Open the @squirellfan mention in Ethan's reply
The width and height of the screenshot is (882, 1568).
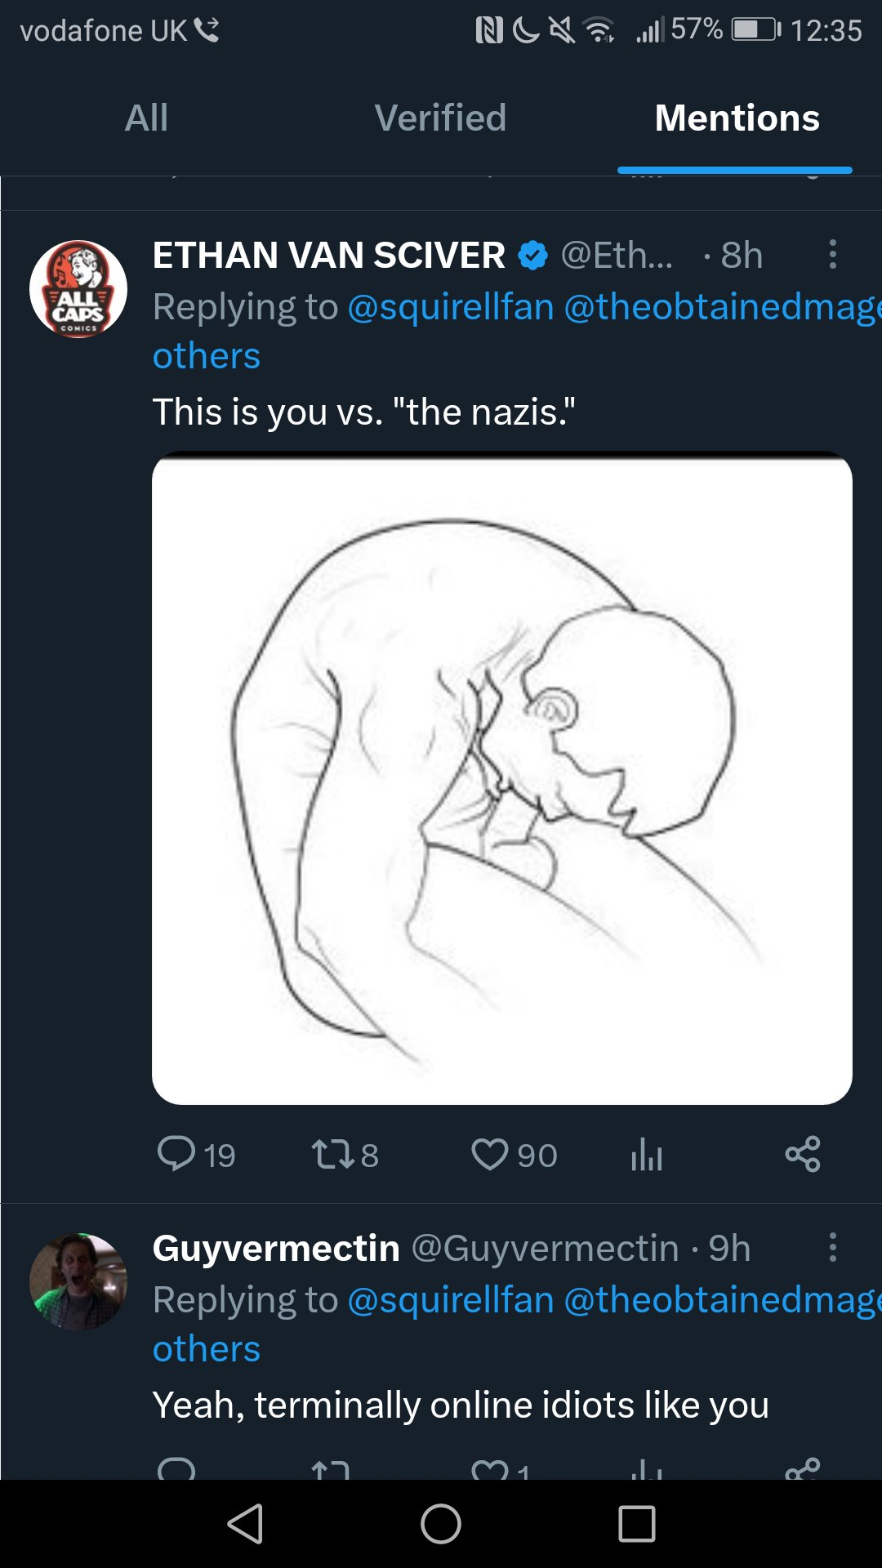451,307
